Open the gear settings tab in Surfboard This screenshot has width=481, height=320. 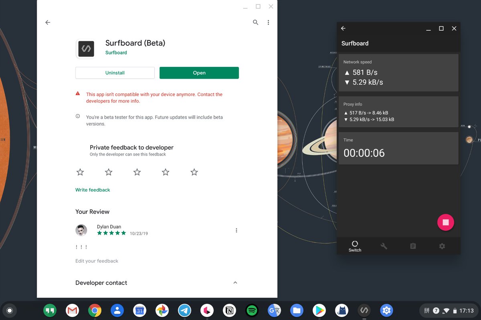click(442, 246)
